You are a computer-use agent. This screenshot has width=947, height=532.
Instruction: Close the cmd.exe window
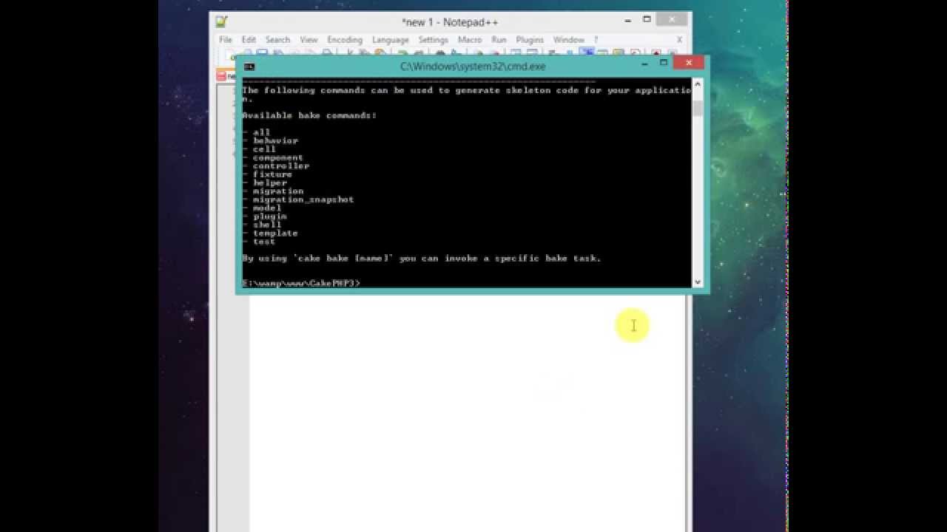(x=689, y=64)
